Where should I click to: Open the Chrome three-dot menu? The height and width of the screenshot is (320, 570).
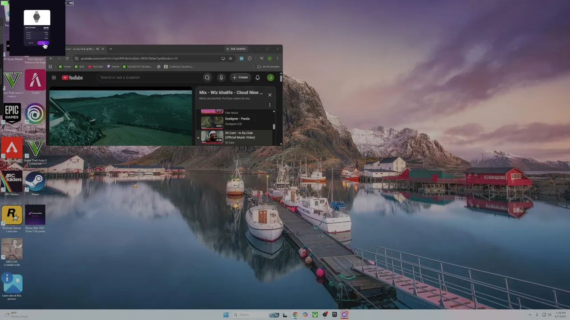(277, 58)
